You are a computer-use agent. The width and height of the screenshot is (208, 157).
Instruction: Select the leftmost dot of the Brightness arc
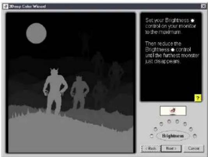point(152,136)
